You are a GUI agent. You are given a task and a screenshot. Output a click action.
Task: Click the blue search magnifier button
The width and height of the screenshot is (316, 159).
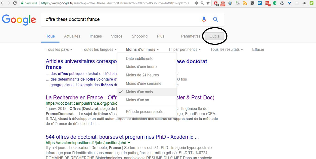216,19
